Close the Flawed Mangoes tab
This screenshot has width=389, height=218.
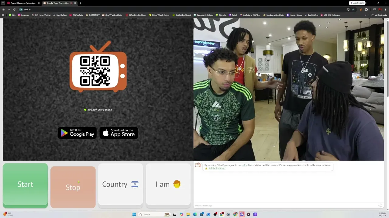[x=39, y=3]
